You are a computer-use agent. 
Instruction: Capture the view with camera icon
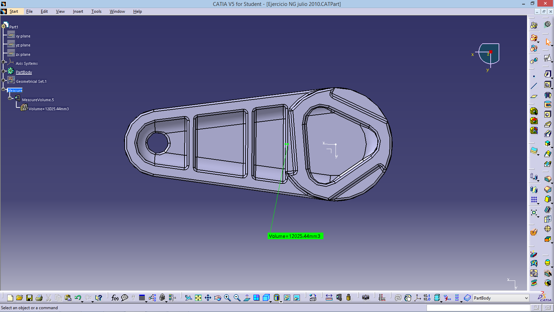coord(366,298)
